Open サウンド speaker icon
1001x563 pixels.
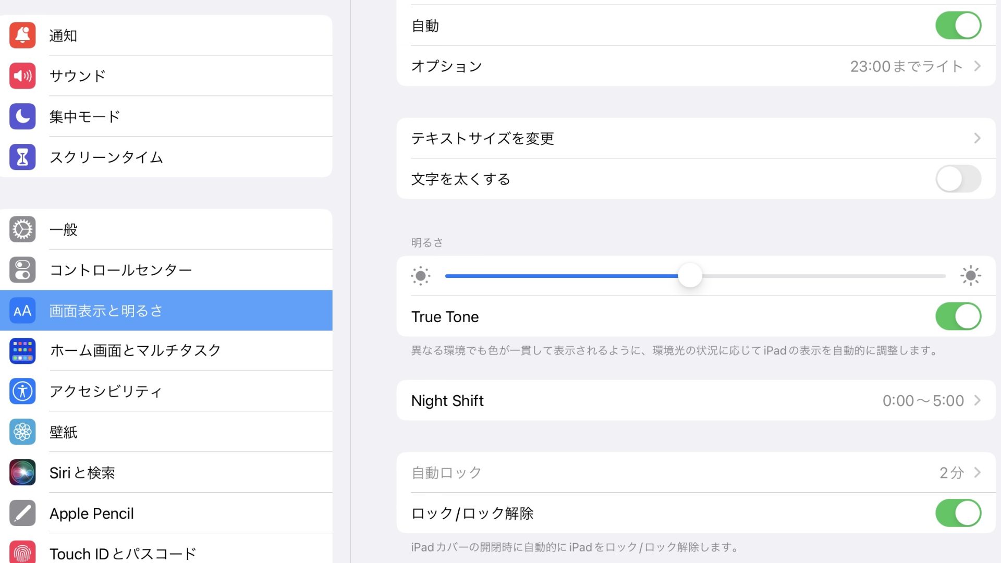(22, 76)
